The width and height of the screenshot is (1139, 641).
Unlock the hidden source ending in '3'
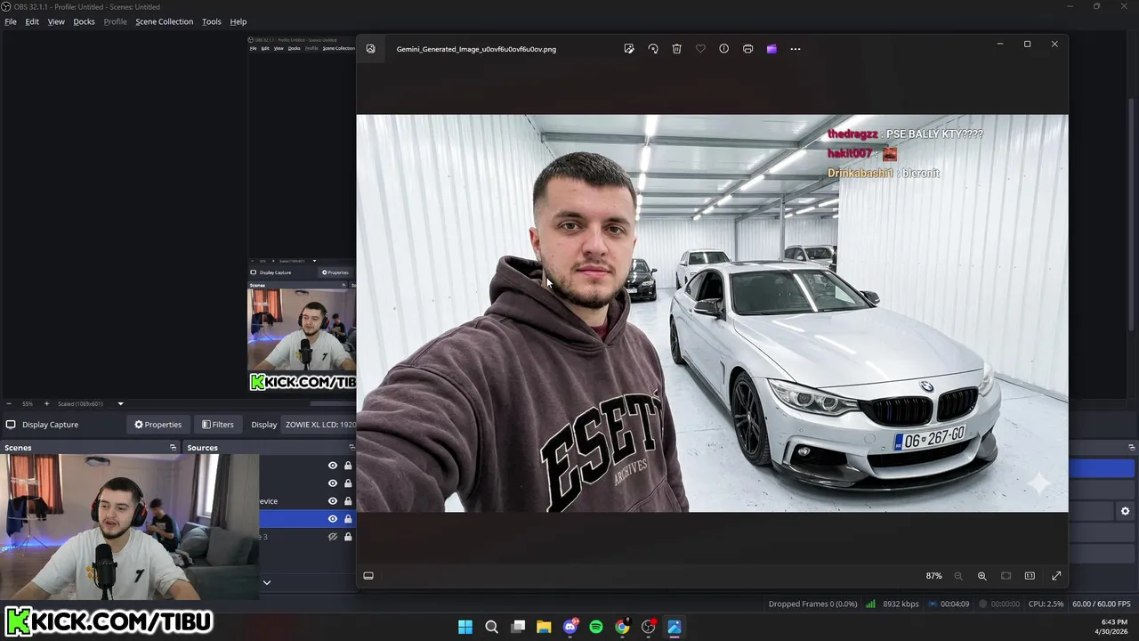[348, 537]
